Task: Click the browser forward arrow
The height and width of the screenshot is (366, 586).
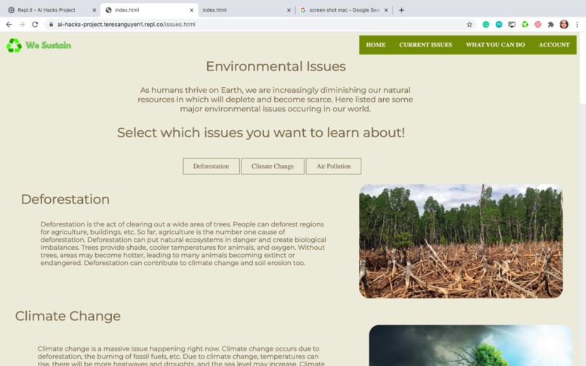Action: point(22,24)
